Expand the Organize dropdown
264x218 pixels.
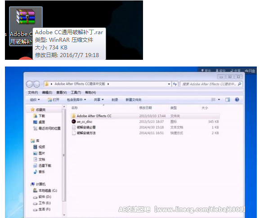[35, 100]
